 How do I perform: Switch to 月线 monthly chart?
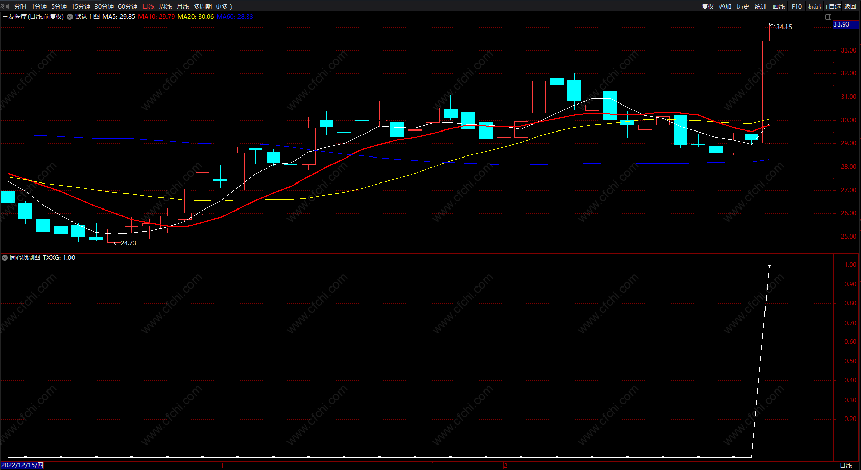point(183,7)
